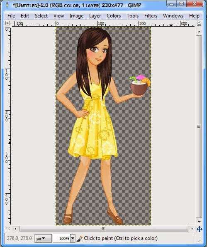Toggle the Quick Mask button at bottom left

point(8,229)
